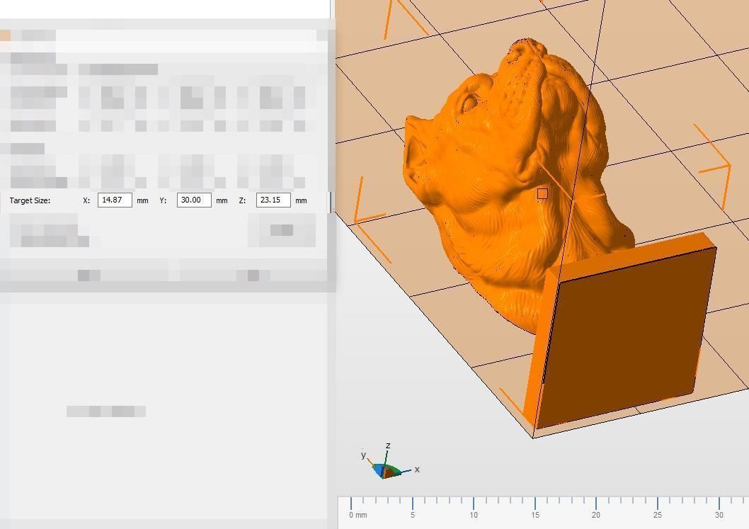Viewport: 749px width, 529px height.
Task: Click the "mm" unit after the Y value
Action: (x=222, y=200)
